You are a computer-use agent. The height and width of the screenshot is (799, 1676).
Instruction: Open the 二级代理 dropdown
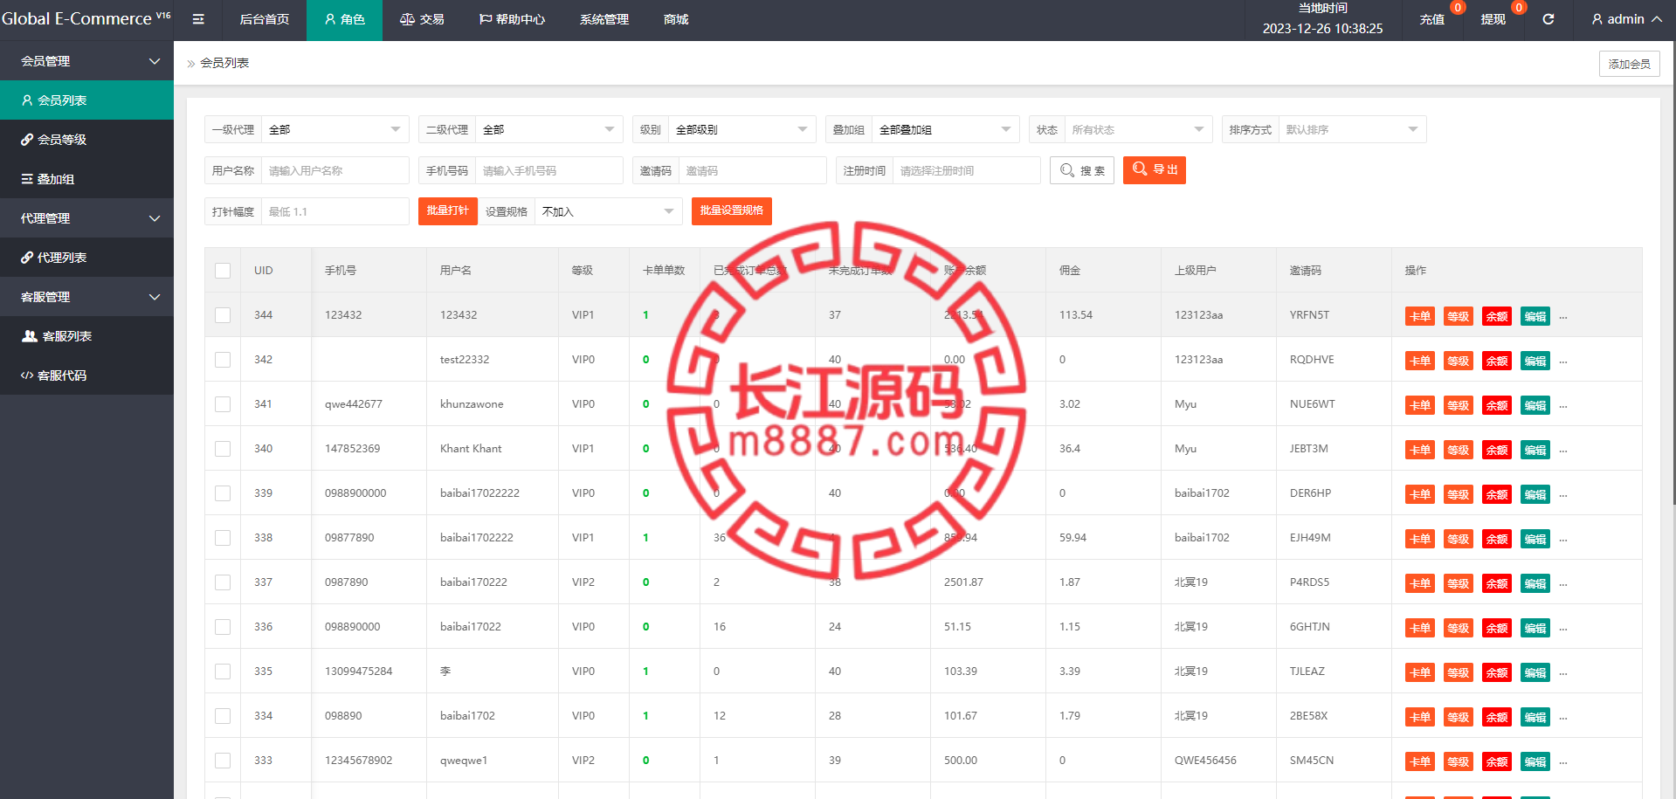[549, 129]
